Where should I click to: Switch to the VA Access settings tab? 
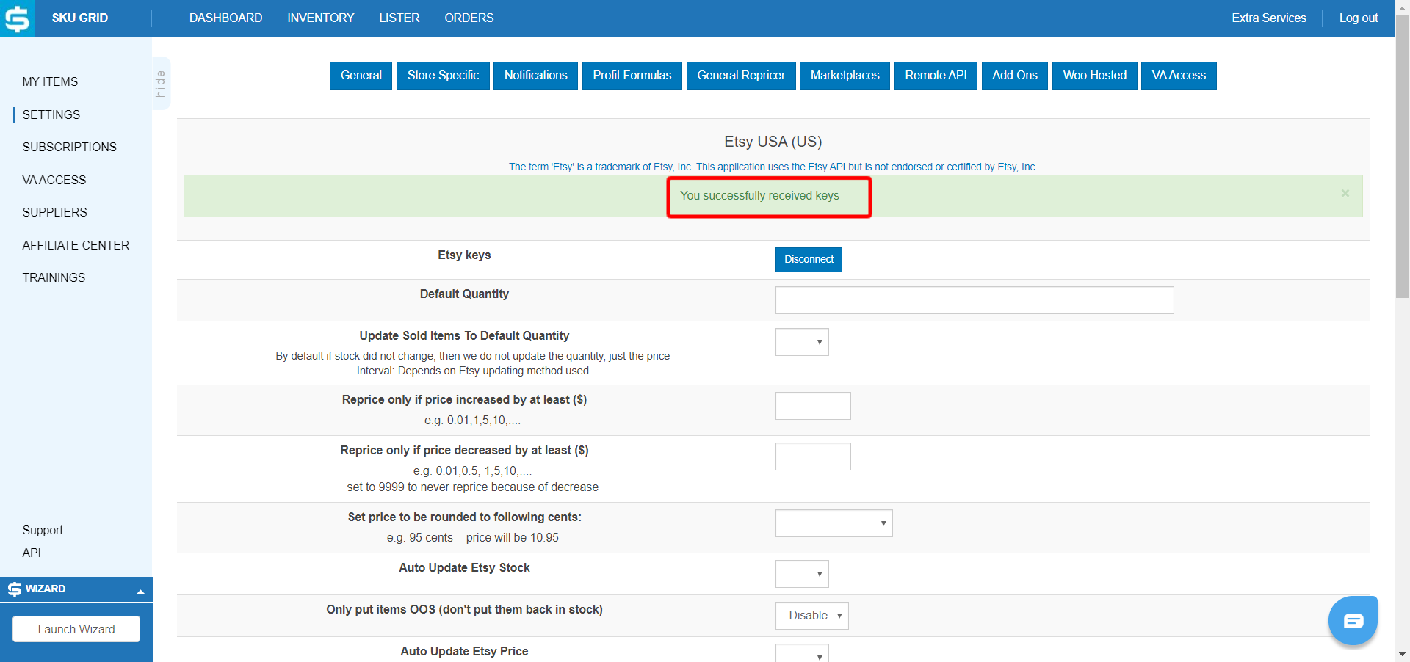(x=1179, y=76)
